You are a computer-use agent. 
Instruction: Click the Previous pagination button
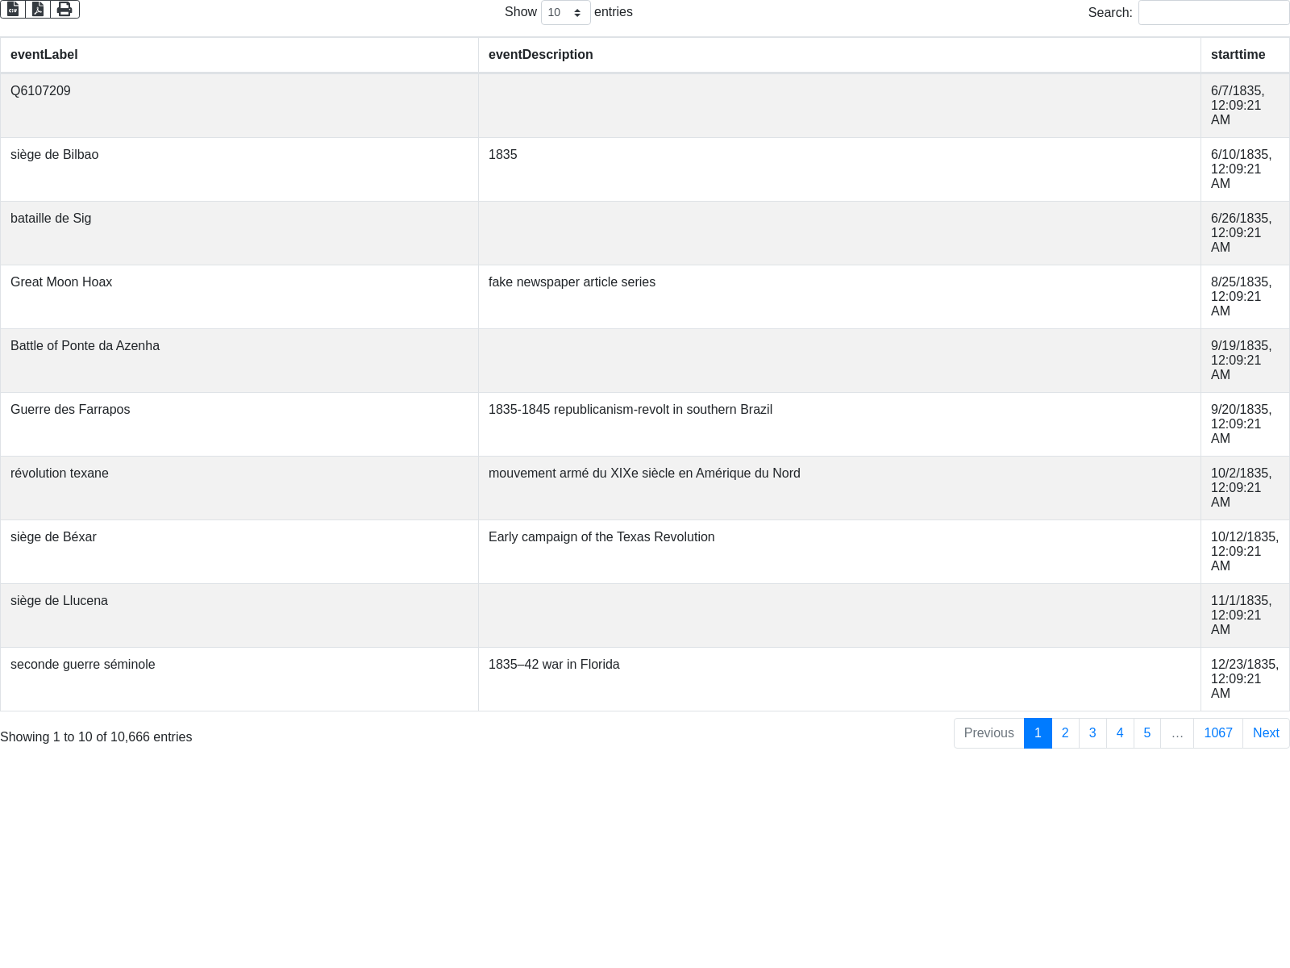click(988, 733)
